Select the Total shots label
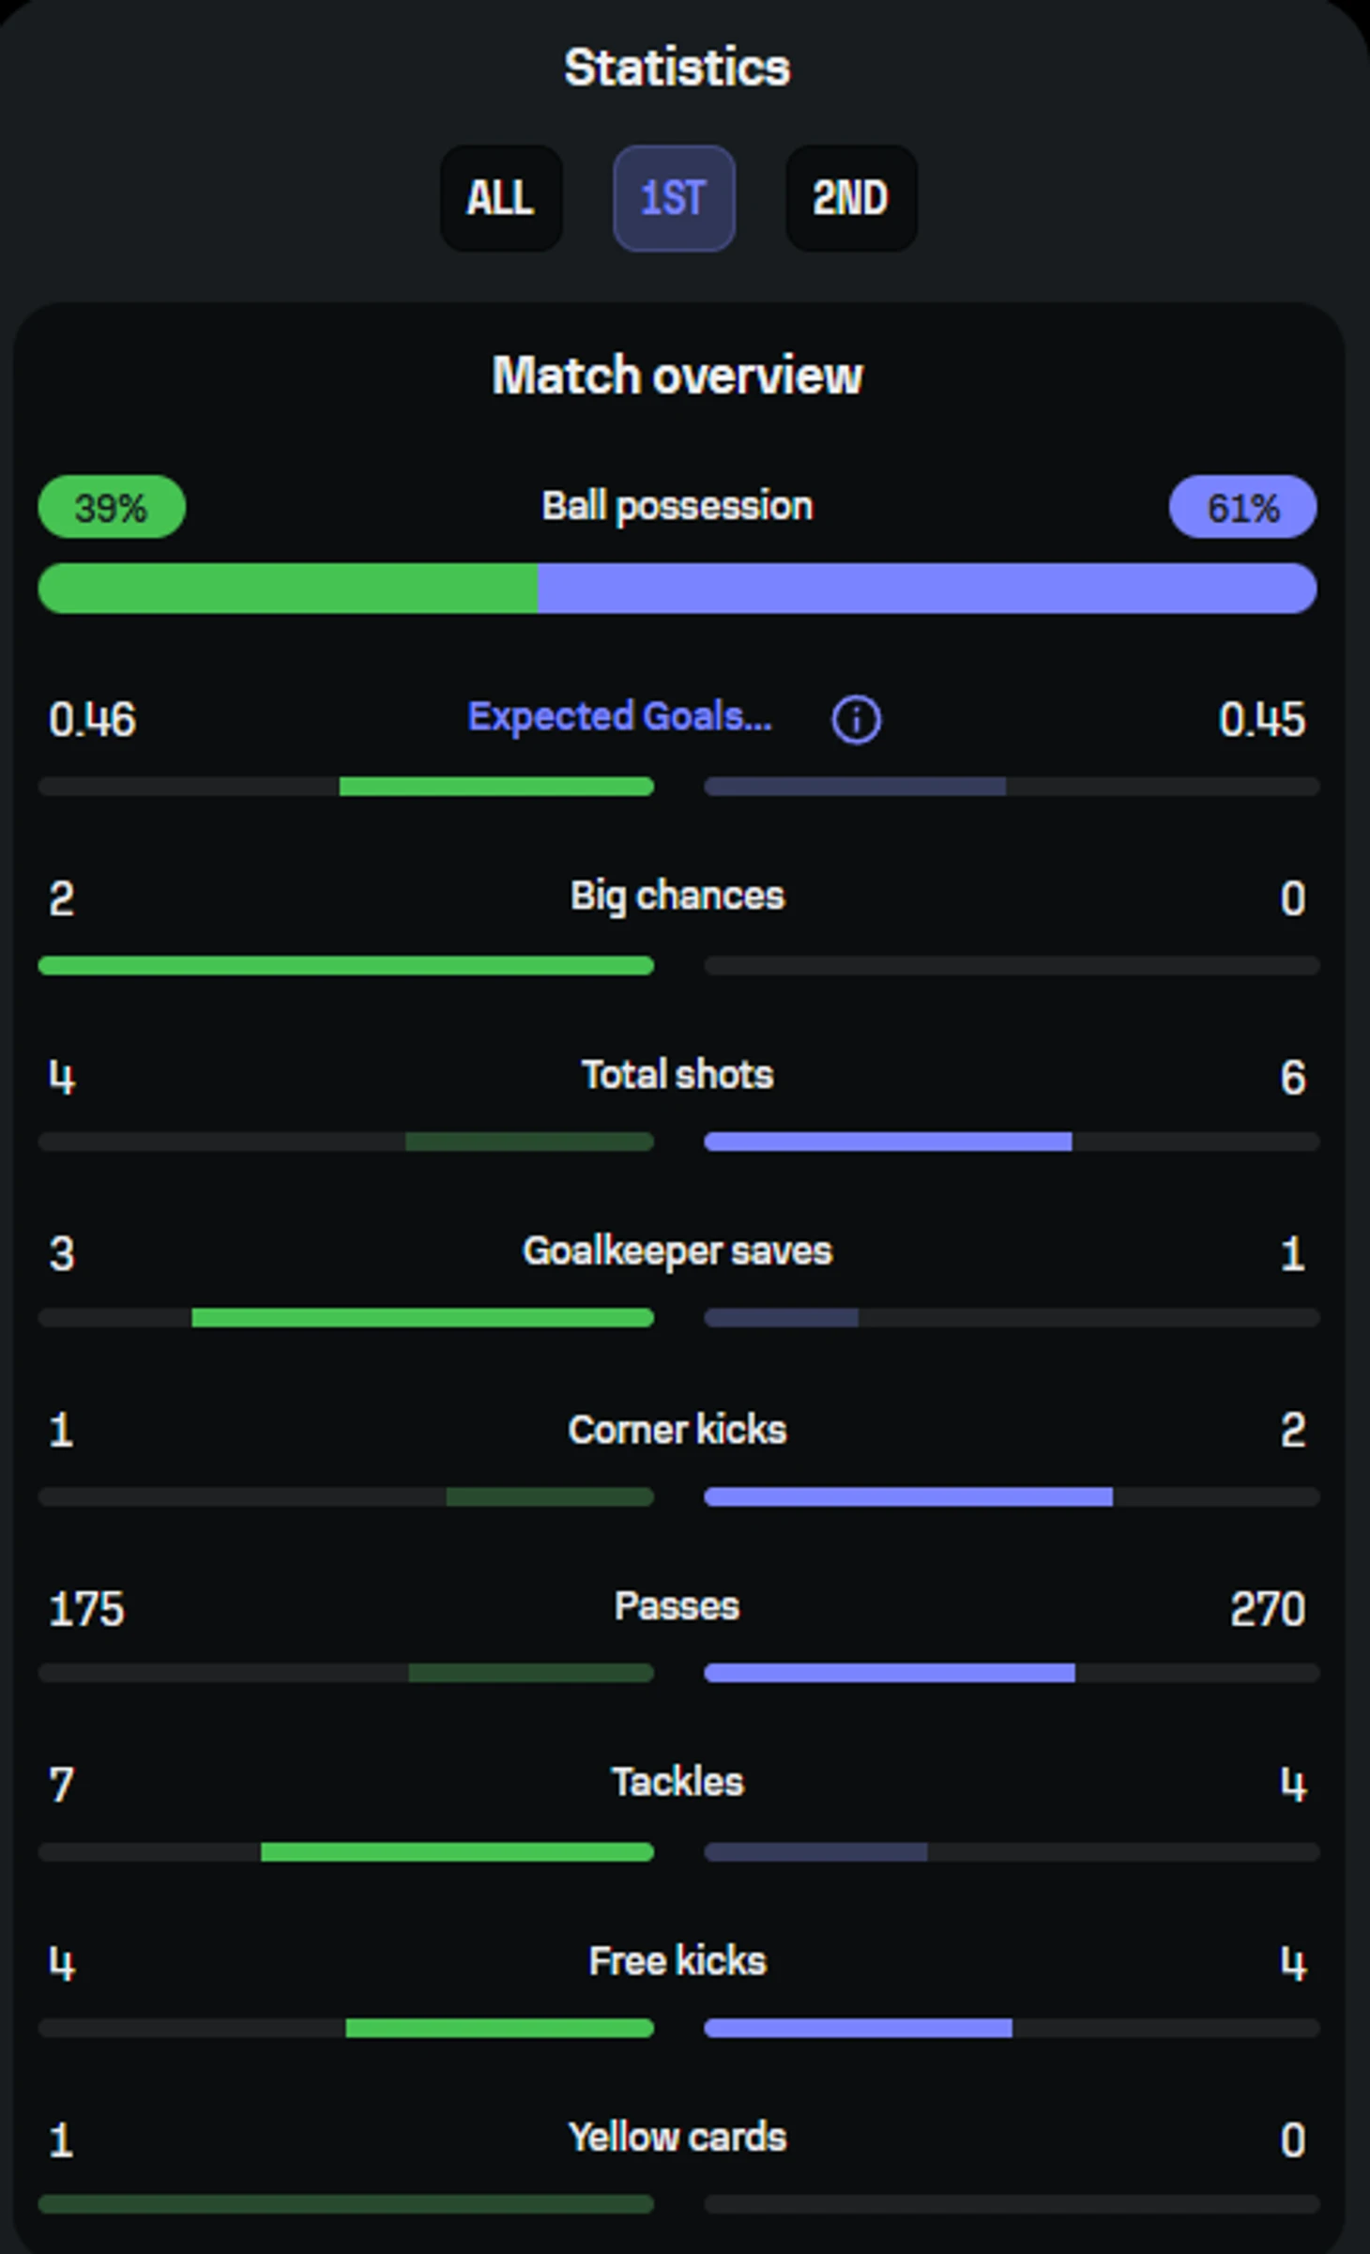 [677, 1075]
